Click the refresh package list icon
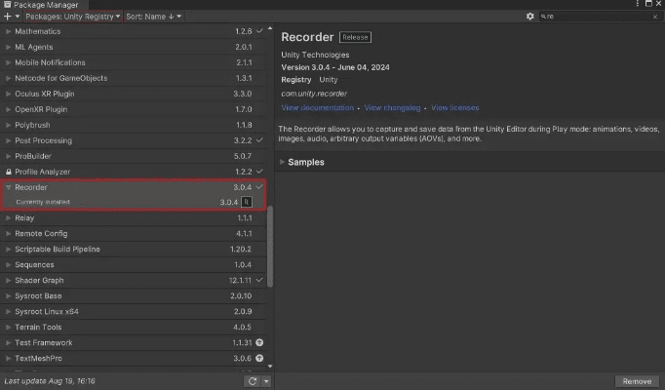Screen dimensions: 665x390 253,381
